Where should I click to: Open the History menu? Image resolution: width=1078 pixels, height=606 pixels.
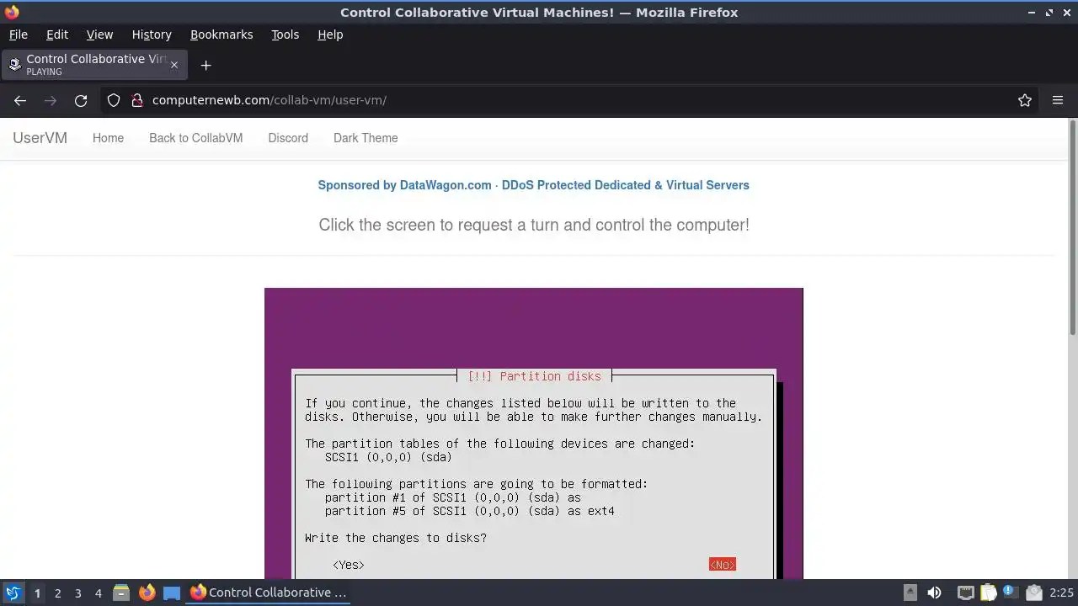(x=152, y=35)
